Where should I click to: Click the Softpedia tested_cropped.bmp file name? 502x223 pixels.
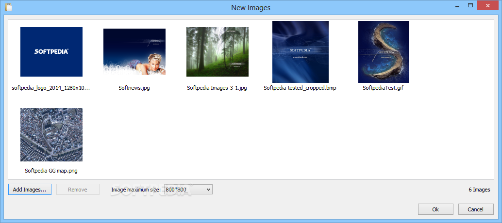(300, 88)
